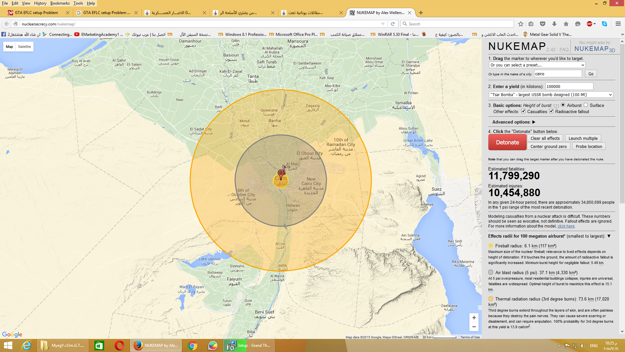Open the downloads arrow icon
Screen dimensions: 625x352
click(554, 24)
